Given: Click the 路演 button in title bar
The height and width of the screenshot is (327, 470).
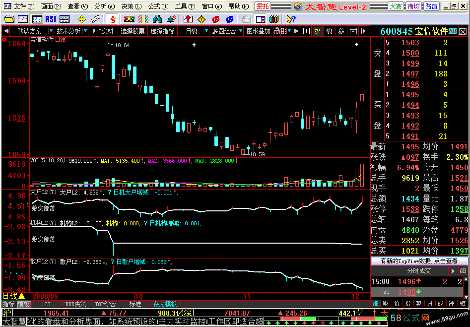Looking at the screenshot, I should coord(431,6).
